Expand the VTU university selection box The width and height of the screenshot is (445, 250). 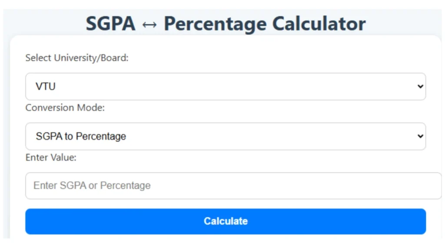coord(226,86)
